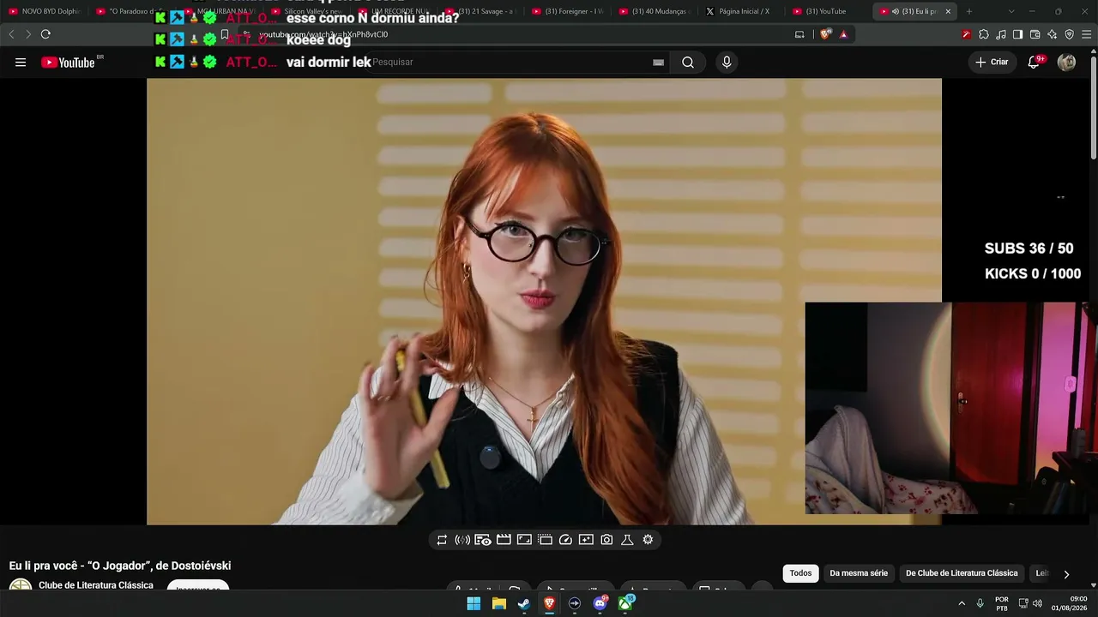
Task: Open Steam from the taskbar
Action: (524, 603)
